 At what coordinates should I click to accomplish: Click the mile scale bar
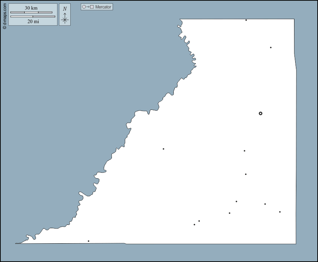click(33, 17)
